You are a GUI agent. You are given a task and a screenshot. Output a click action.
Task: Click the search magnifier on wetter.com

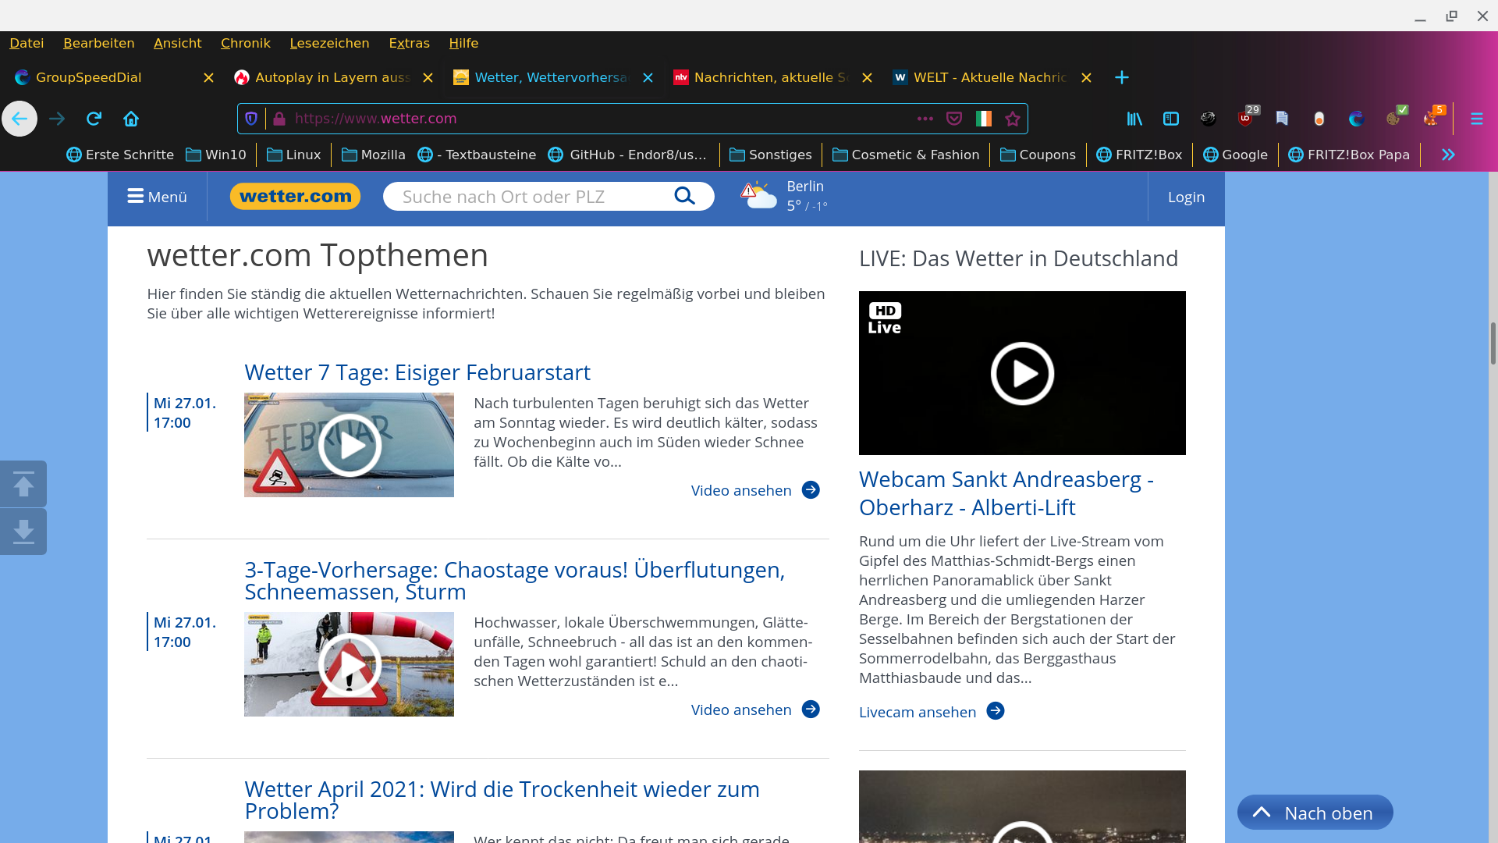[684, 196]
